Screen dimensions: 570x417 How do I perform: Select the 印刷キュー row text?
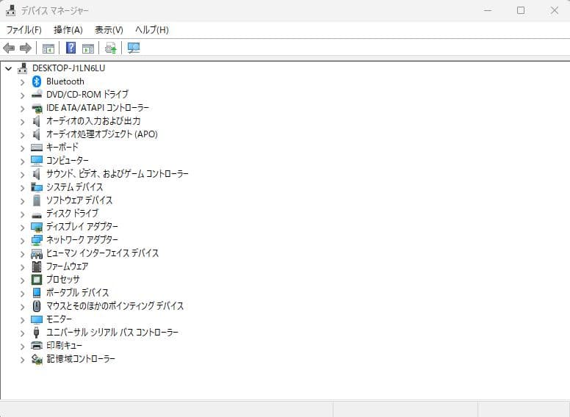pyautogui.click(x=65, y=346)
